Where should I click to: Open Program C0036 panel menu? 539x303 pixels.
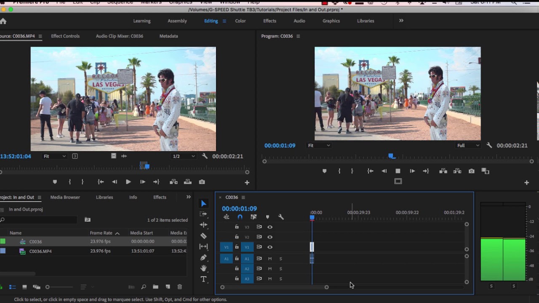[x=298, y=36]
